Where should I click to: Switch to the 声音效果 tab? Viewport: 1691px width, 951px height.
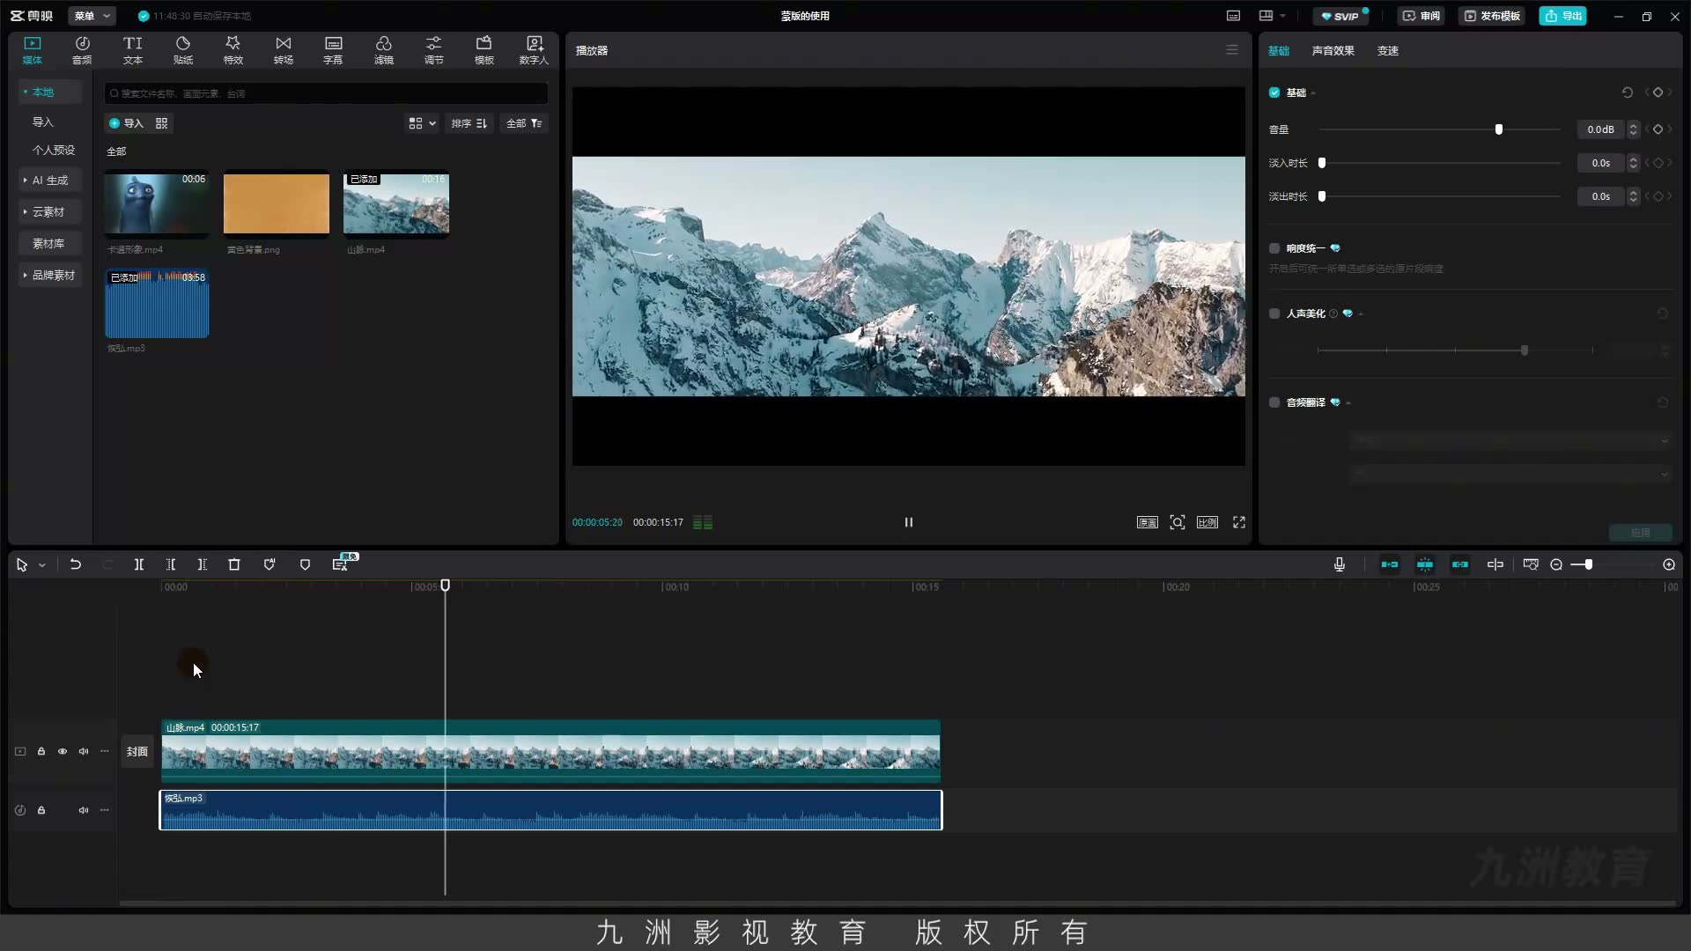point(1333,50)
